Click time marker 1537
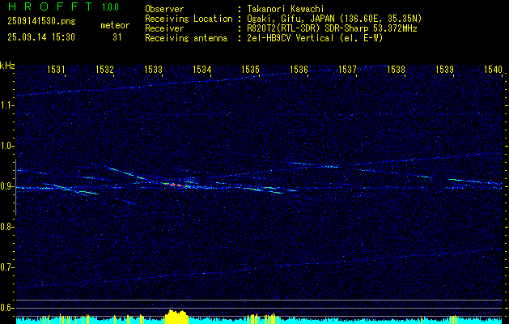The width and height of the screenshot is (509, 324). pyautogui.click(x=347, y=69)
